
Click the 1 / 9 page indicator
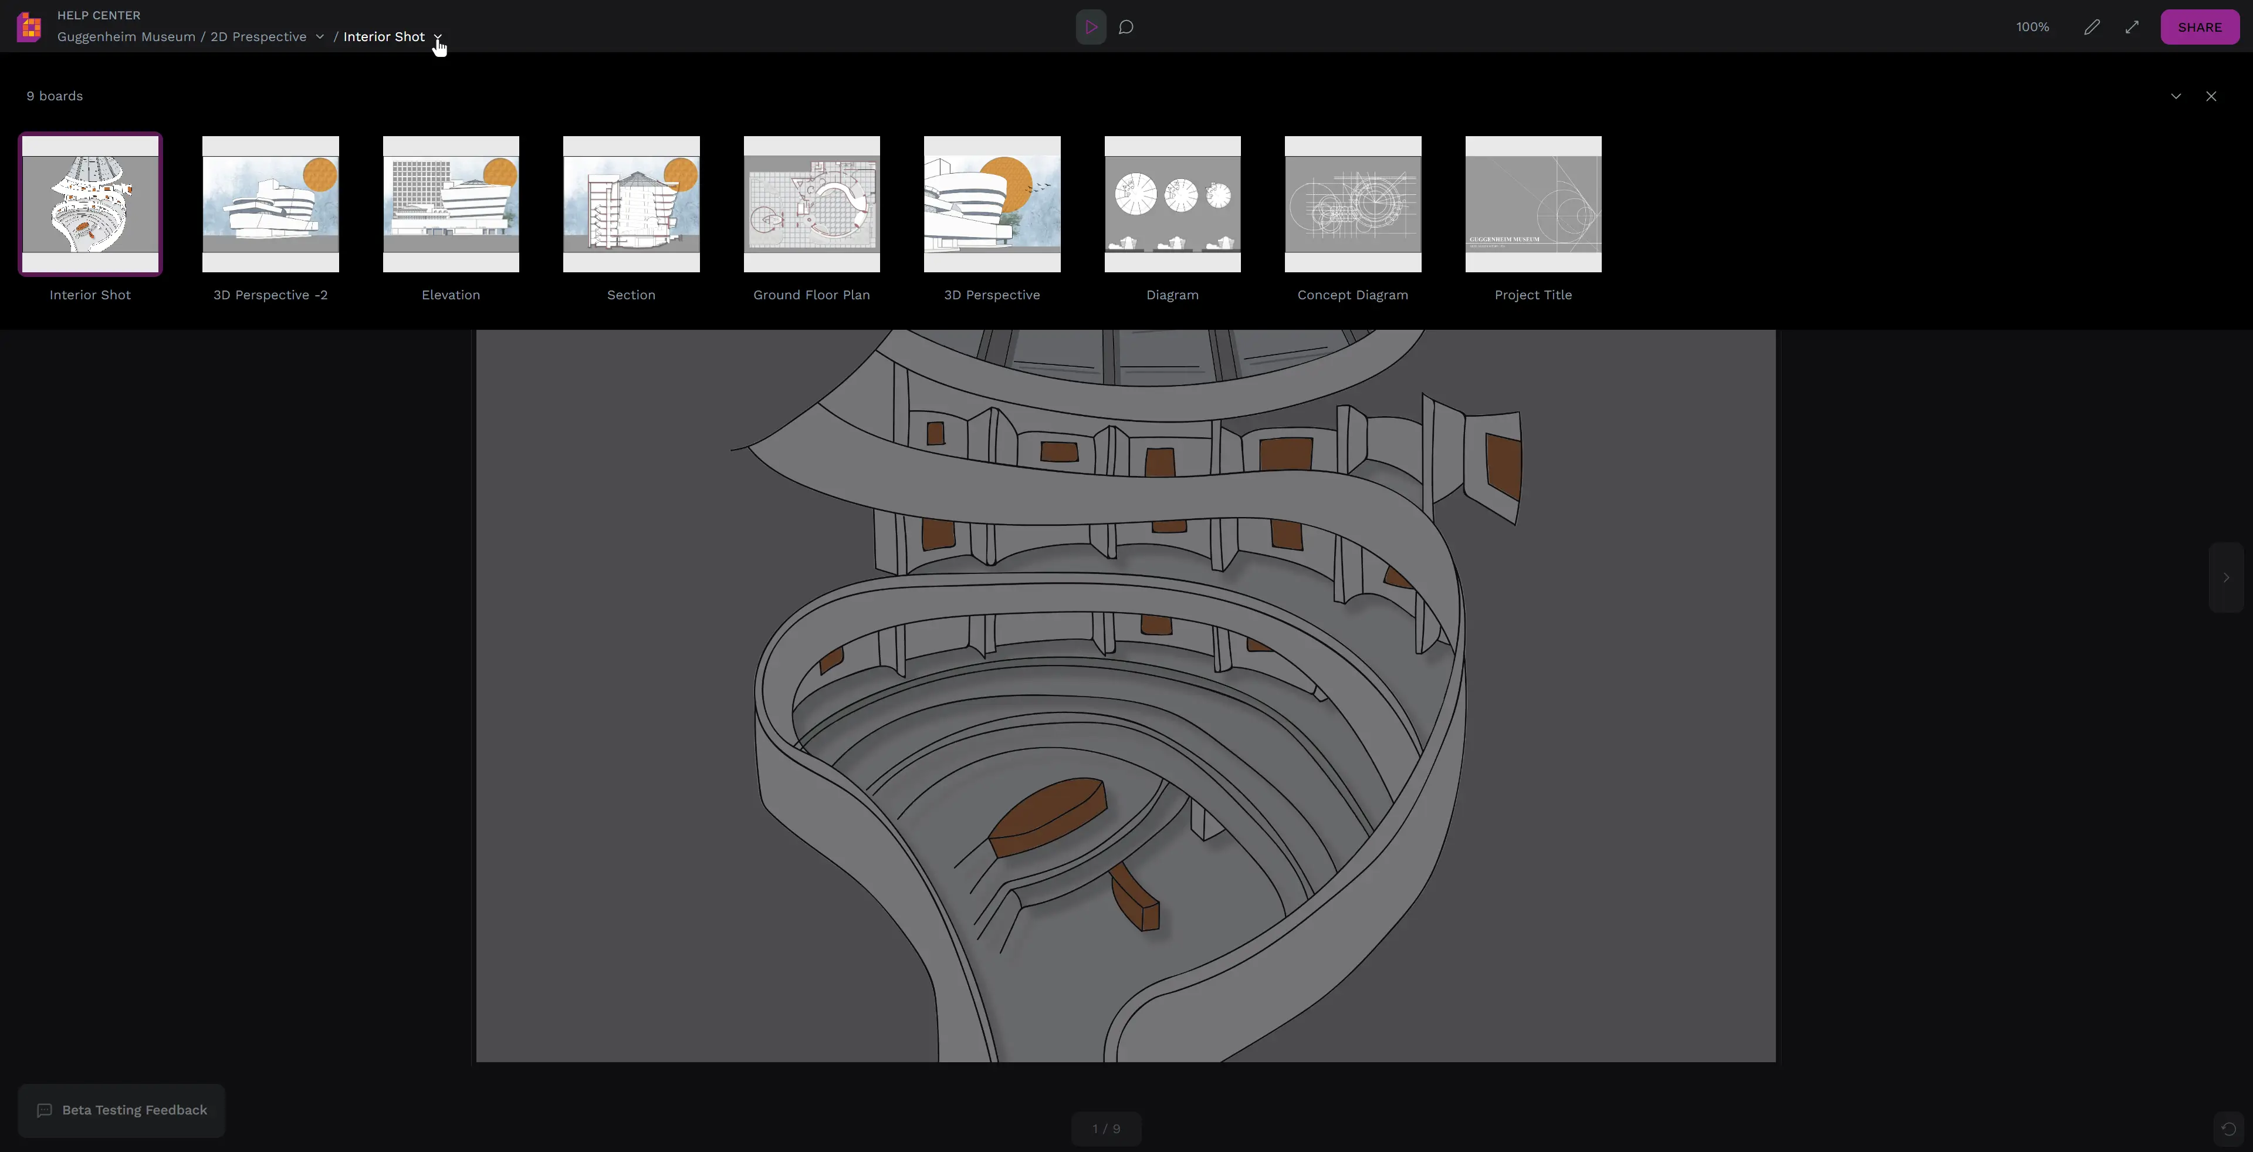click(x=1105, y=1129)
